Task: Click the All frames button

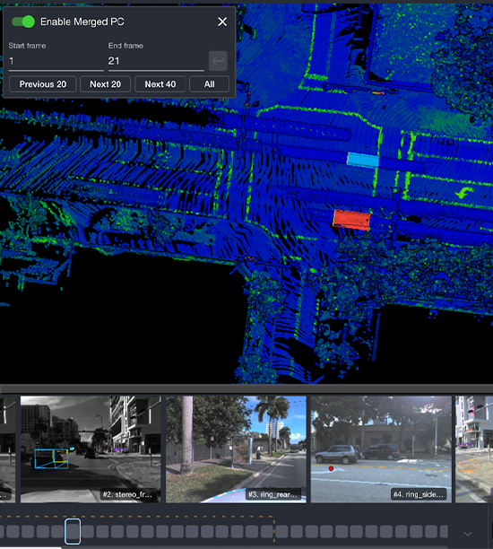Action: (x=209, y=84)
